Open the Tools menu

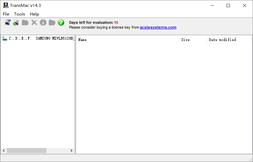click(20, 14)
